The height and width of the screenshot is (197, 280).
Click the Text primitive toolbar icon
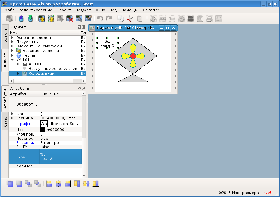click(x=172, y=19)
